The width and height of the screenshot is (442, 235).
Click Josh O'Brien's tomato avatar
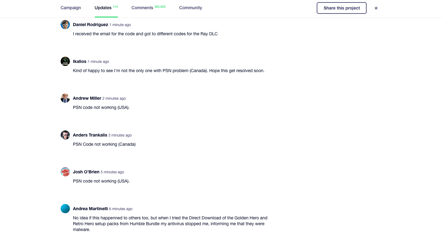coord(65,172)
